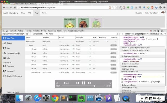
Task: Rewind the video
Action: (77, 83)
